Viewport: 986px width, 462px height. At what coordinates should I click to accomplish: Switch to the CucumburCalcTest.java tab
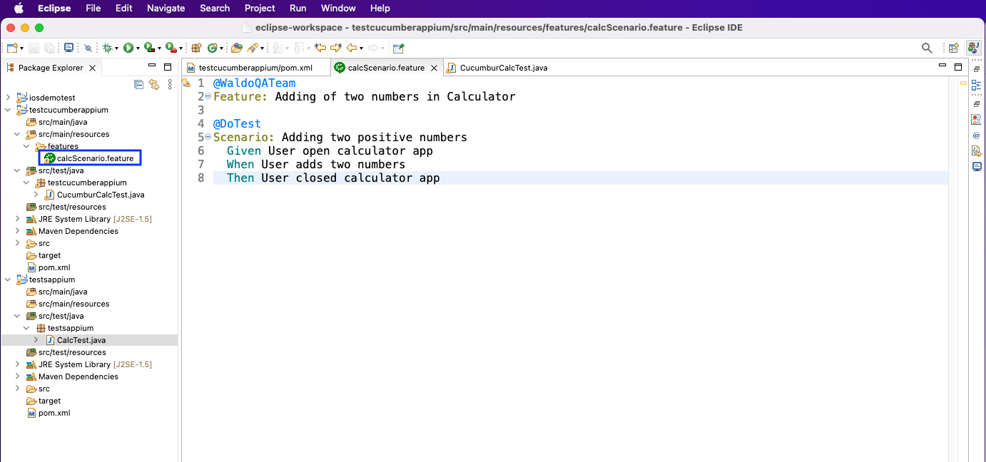pos(503,68)
